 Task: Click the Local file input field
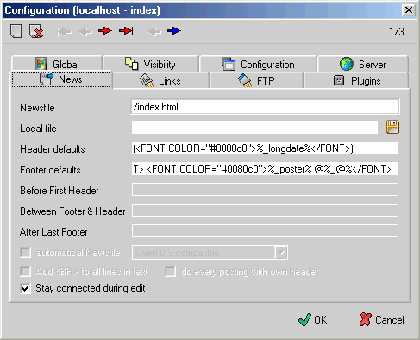point(254,128)
